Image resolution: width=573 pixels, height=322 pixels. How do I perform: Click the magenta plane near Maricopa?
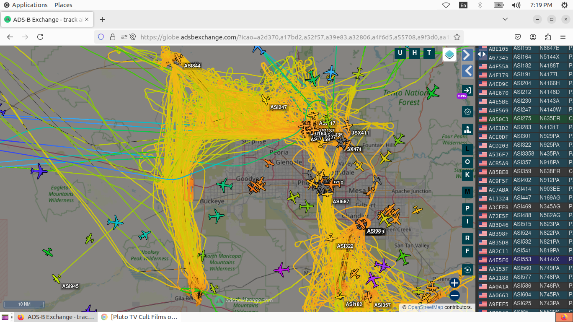coord(282,269)
